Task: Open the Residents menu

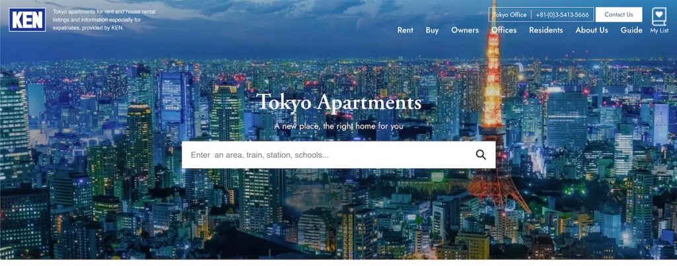Action: point(545,30)
